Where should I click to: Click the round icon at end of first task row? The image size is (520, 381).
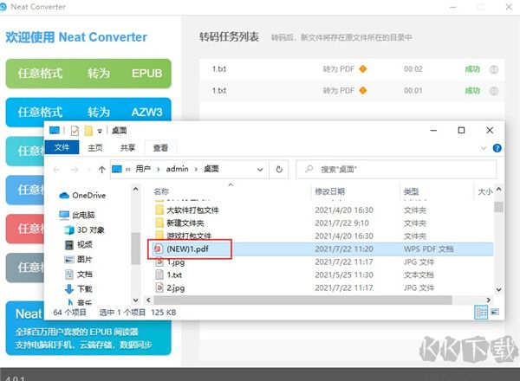[x=494, y=69]
